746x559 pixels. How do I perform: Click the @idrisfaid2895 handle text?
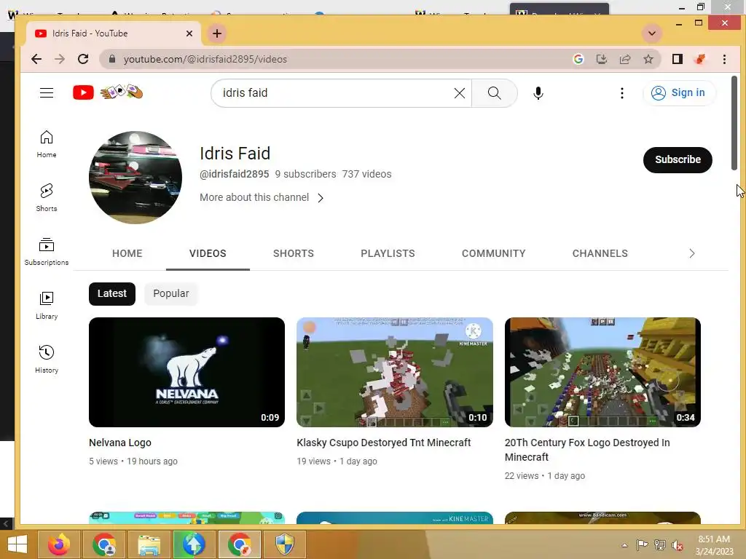235,174
